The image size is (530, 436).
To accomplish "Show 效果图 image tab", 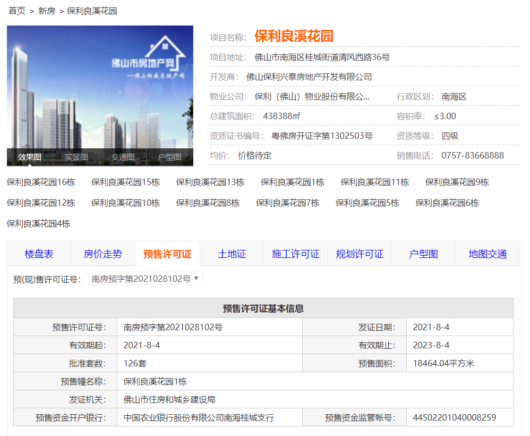I will [x=30, y=157].
